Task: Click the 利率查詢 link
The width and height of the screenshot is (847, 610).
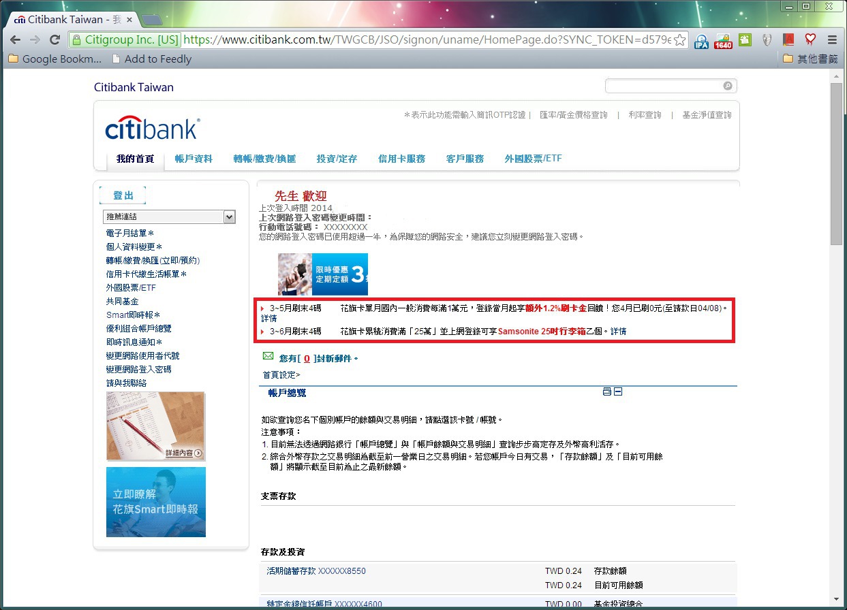Action: coord(645,115)
